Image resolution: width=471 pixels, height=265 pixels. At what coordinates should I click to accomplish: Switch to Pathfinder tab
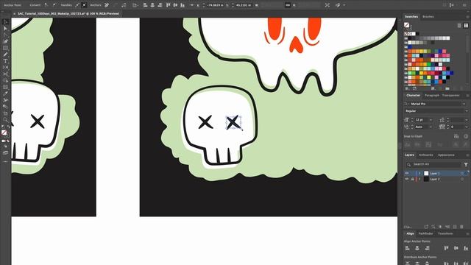pos(426,233)
